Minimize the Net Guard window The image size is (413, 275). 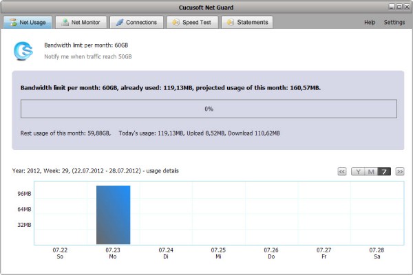tap(392, 7)
